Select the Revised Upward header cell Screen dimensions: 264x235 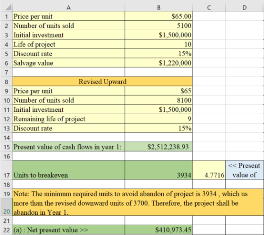(102, 82)
